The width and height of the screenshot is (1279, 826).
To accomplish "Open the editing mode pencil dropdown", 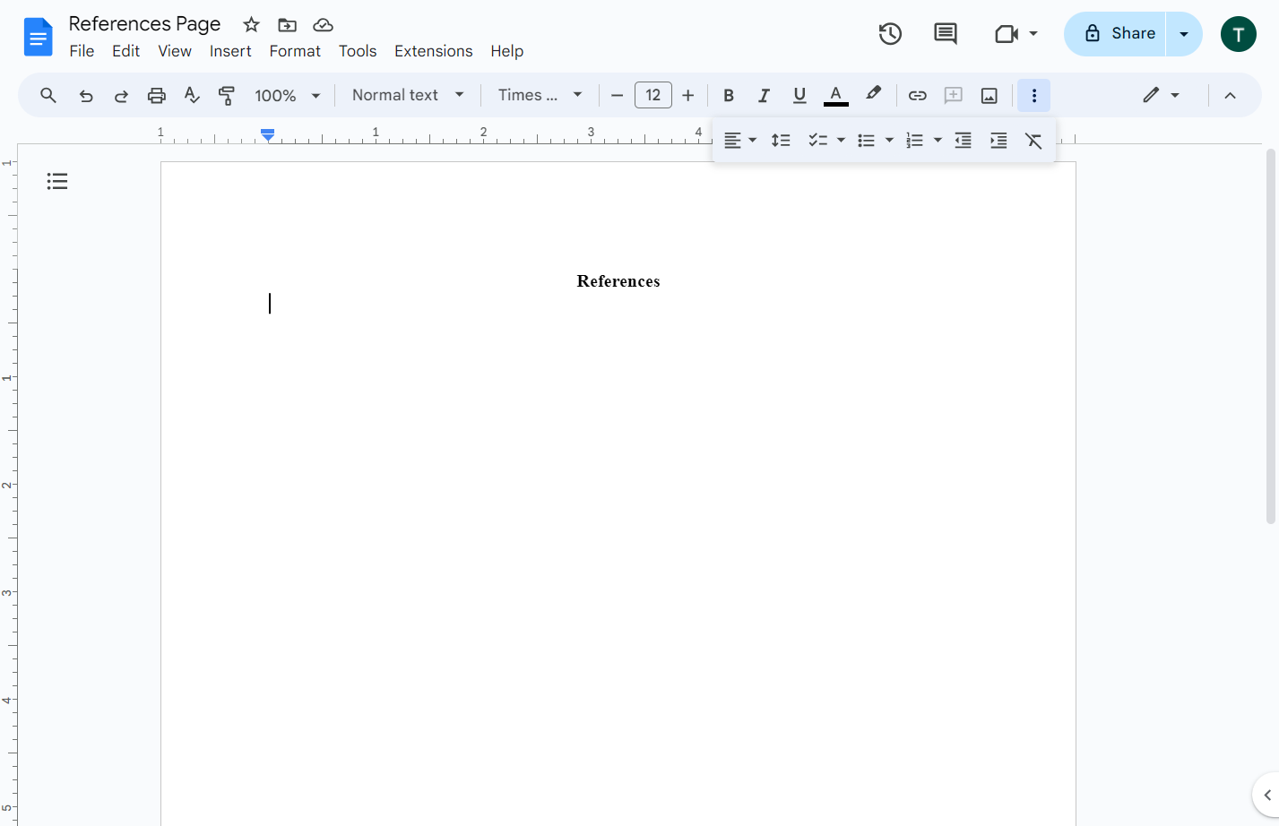I will point(1161,96).
